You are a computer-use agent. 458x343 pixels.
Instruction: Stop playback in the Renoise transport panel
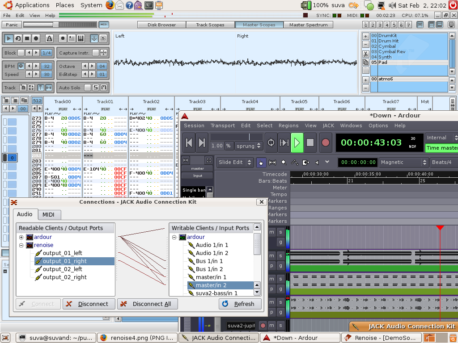tap(27, 38)
